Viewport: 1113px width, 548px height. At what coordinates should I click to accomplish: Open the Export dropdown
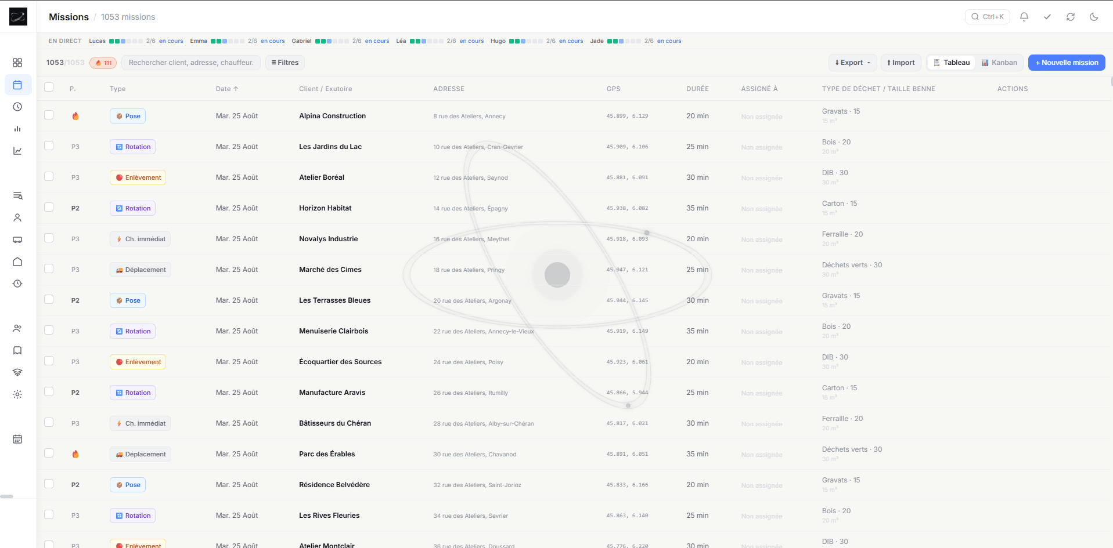[x=852, y=63]
